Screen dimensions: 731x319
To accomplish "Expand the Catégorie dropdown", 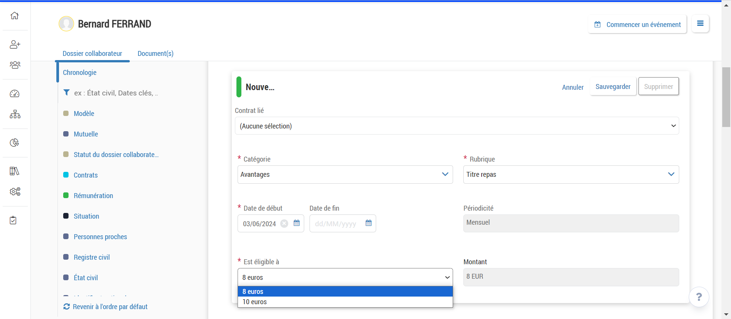I will coord(345,175).
